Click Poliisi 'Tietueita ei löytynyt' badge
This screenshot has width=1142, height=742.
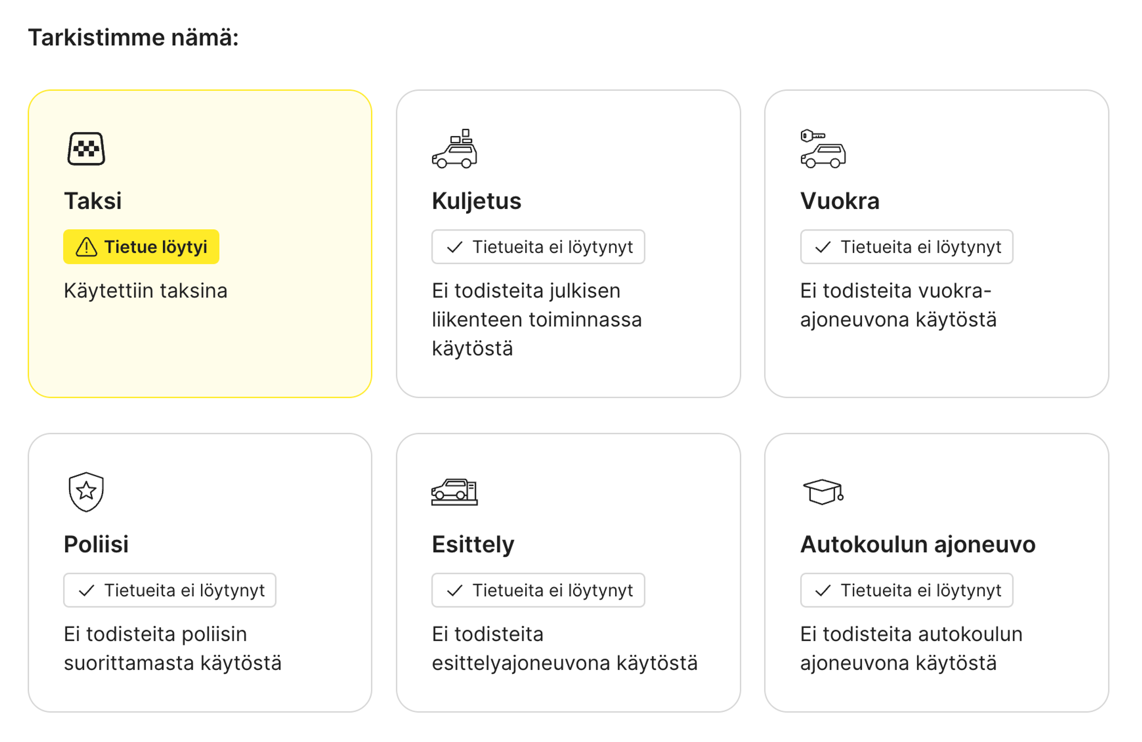tap(170, 590)
